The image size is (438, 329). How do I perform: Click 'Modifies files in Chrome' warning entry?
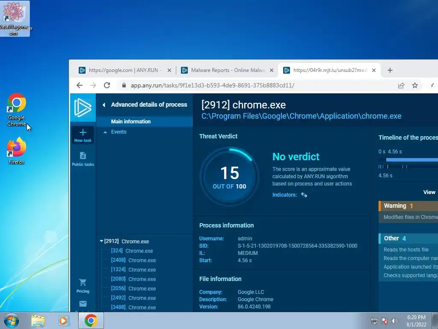point(411,217)
